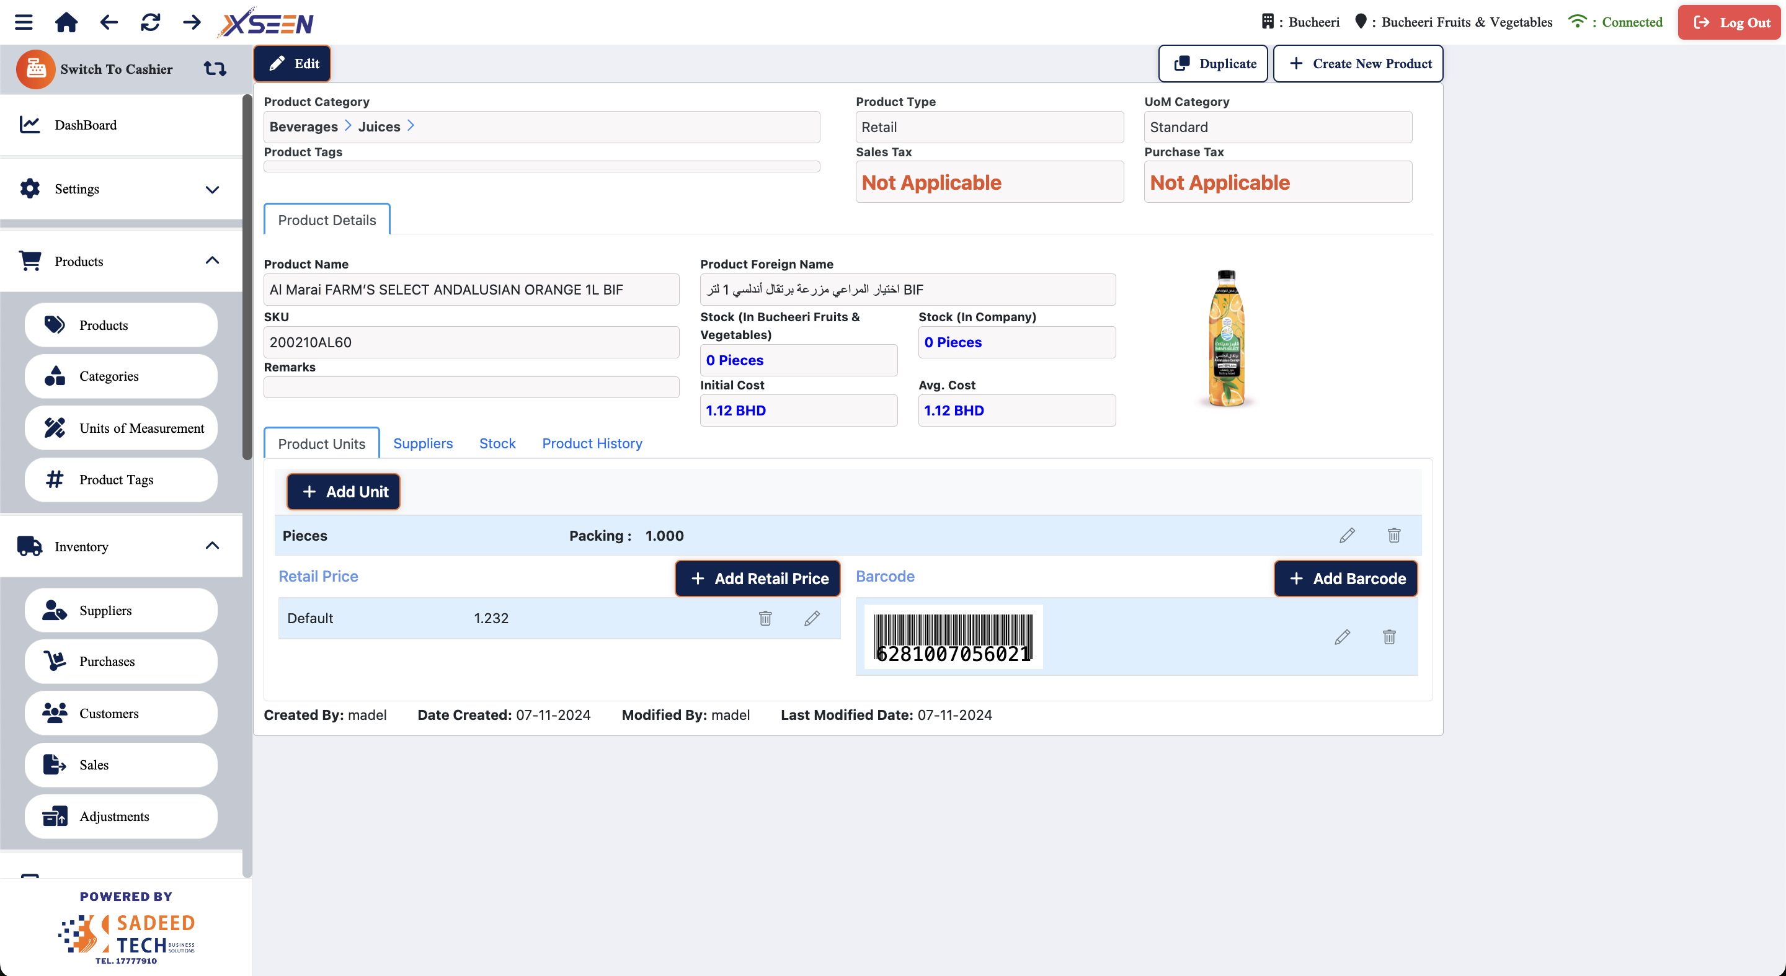Switch to the Suppliers tab
Image resolution: width=1786 pixels, height=976 pixels.
[x=423, y=443]
